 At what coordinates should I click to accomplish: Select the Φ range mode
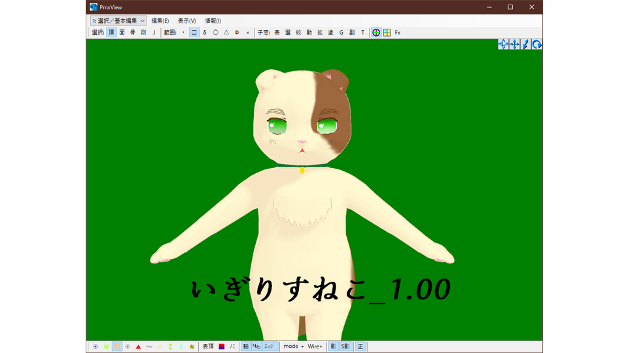pos(237,33)
